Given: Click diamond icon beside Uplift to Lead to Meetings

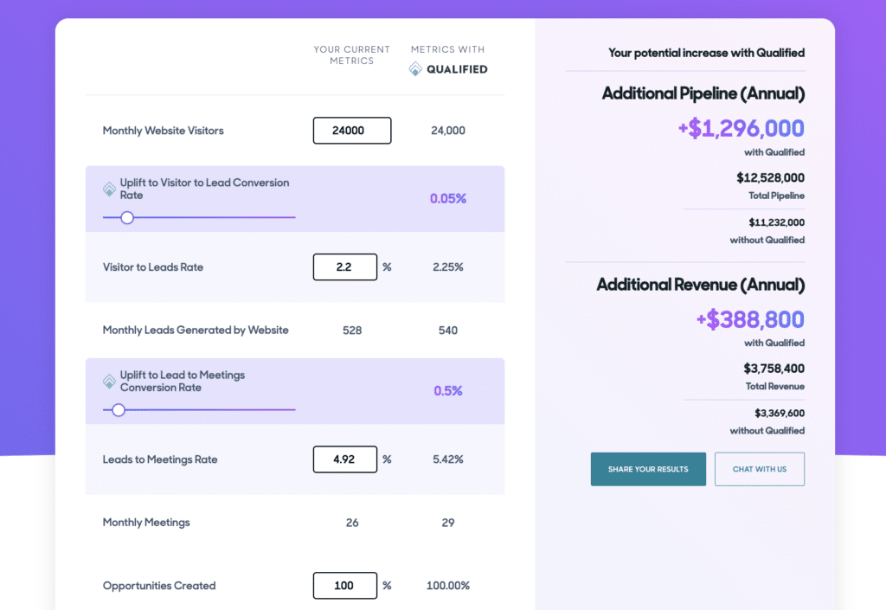Looking at the screenshot, I should pos(109,382).
